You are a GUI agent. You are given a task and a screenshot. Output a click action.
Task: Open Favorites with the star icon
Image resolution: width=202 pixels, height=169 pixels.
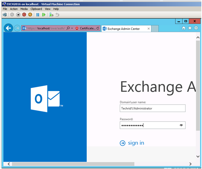point(190,28)
